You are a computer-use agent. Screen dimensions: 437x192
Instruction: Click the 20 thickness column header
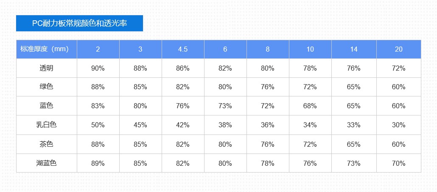coord(398,49)
